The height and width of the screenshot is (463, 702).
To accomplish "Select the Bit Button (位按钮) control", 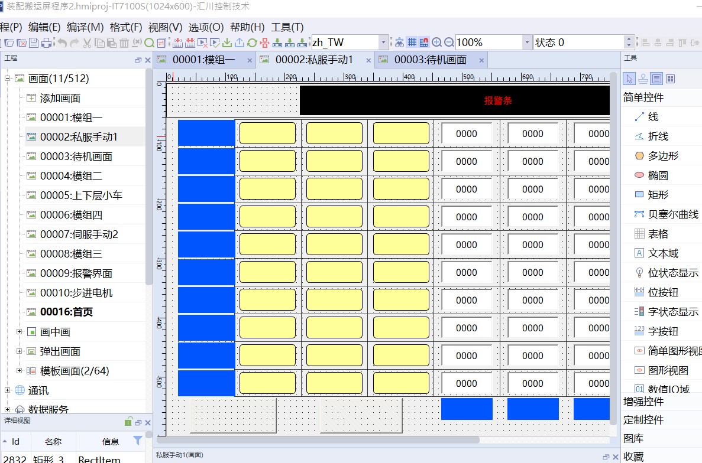I will tap(662, 292).
